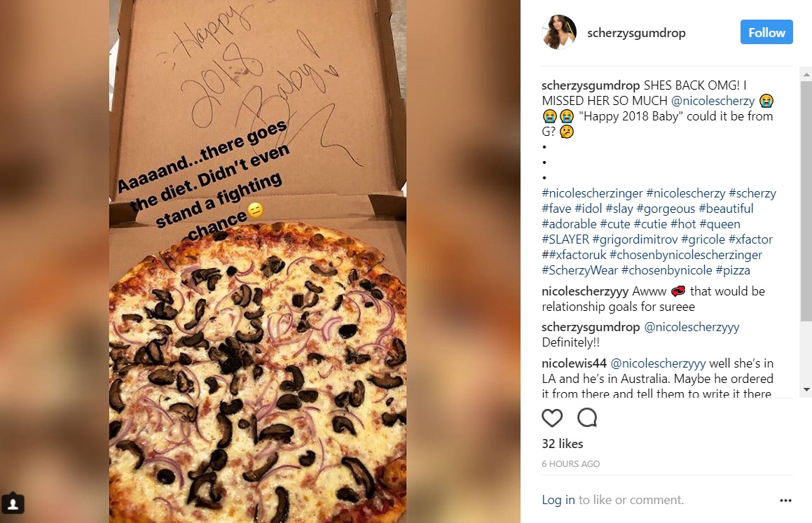Image resolution: width=812 pixels, height=523 pixels.
Task: Open the #pizza hashtag
Action: pyautogui.click(x=733, y=270)
